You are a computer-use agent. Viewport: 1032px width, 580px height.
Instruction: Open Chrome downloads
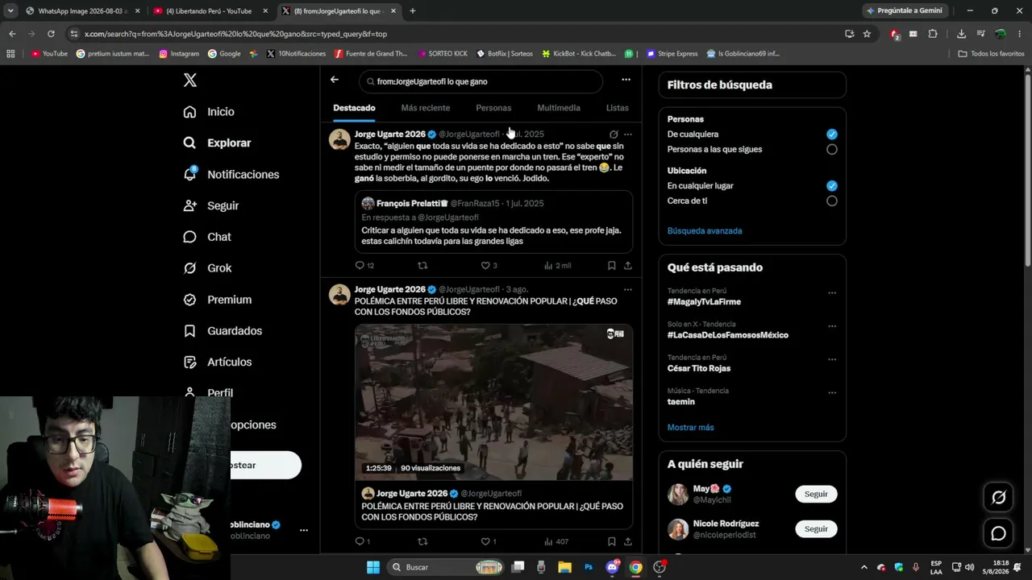tap(961, 34)
